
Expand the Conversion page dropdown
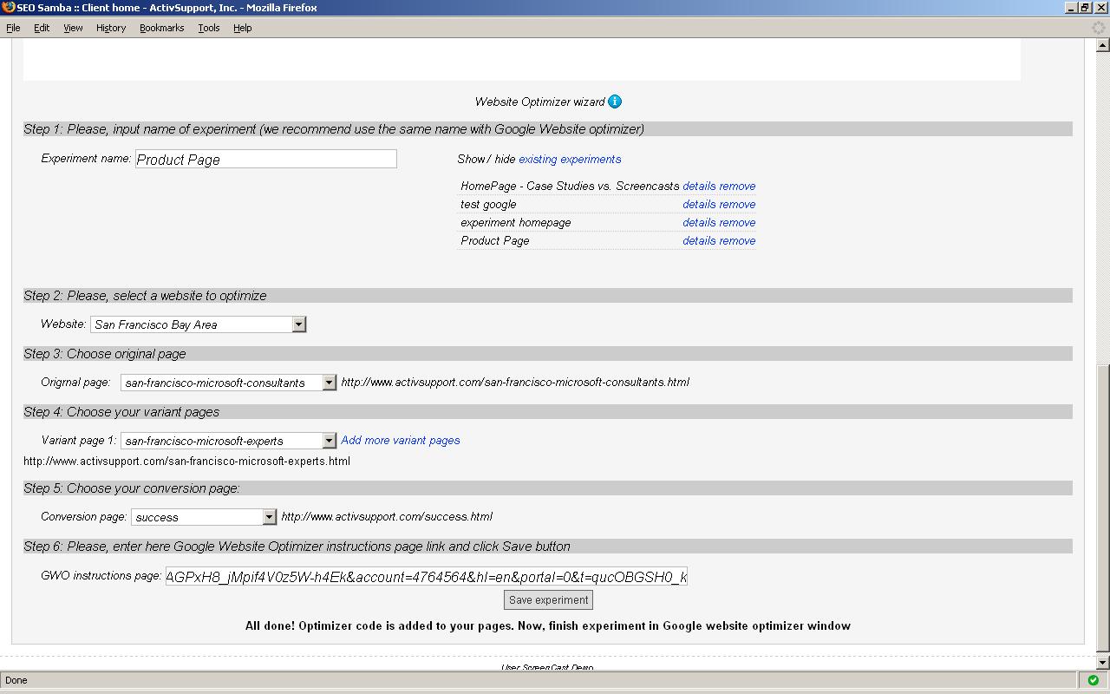(205, 517)
